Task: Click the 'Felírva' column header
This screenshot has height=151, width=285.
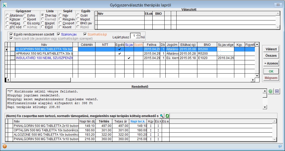Action: pyautogui.click(x=151, y=45)
